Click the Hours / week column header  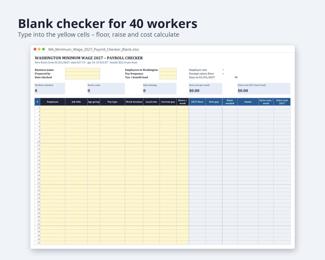[x=183, y=102]
